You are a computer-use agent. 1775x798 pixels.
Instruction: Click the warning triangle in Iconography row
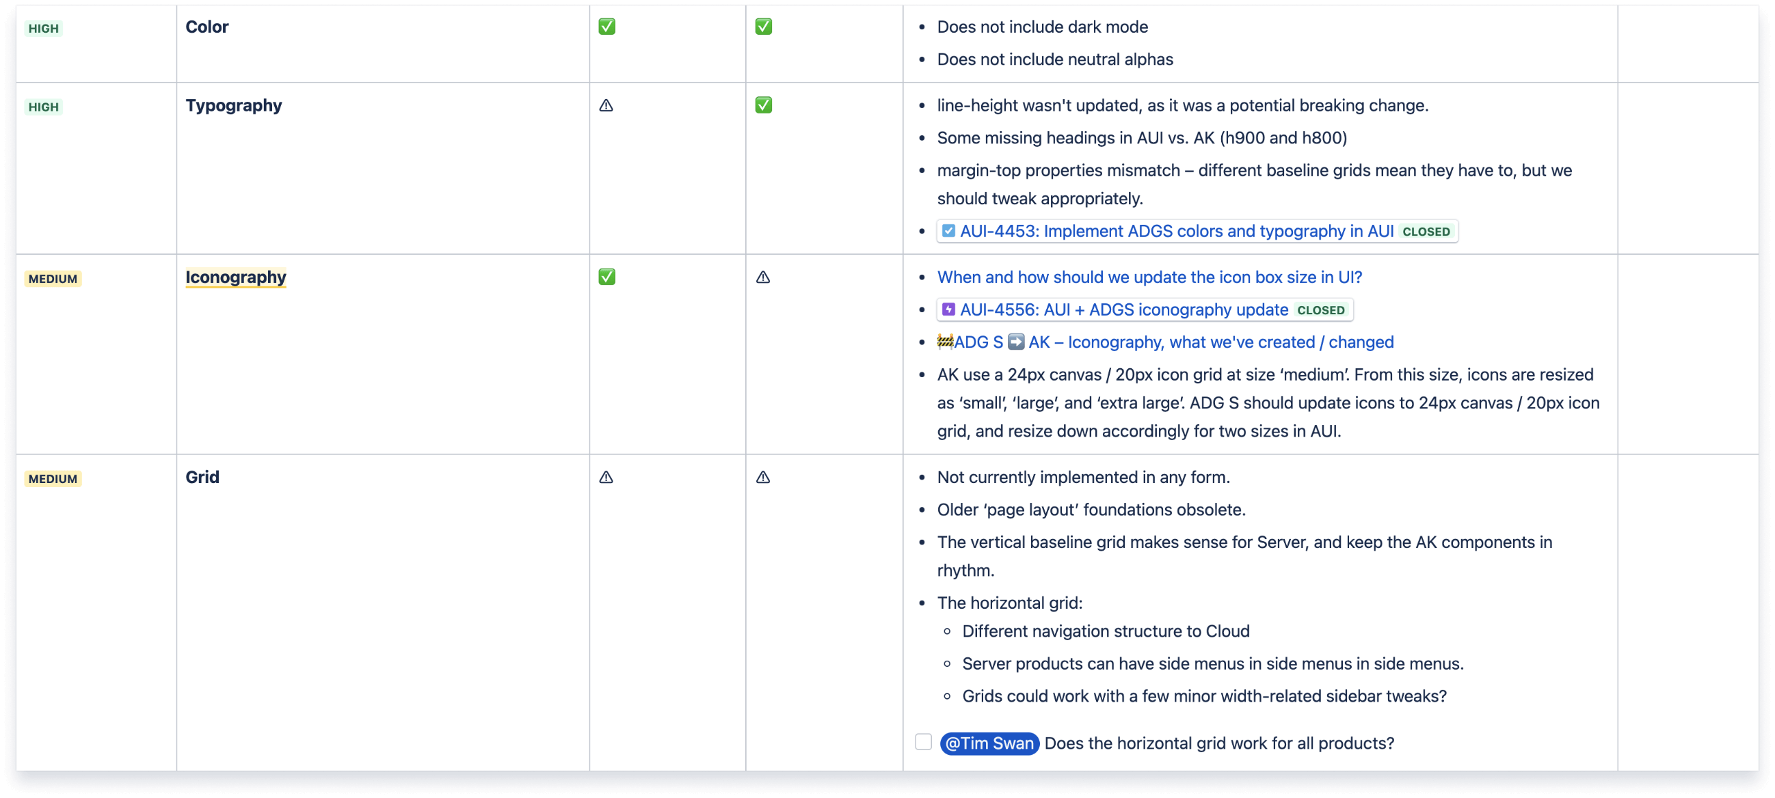(763, 277)
